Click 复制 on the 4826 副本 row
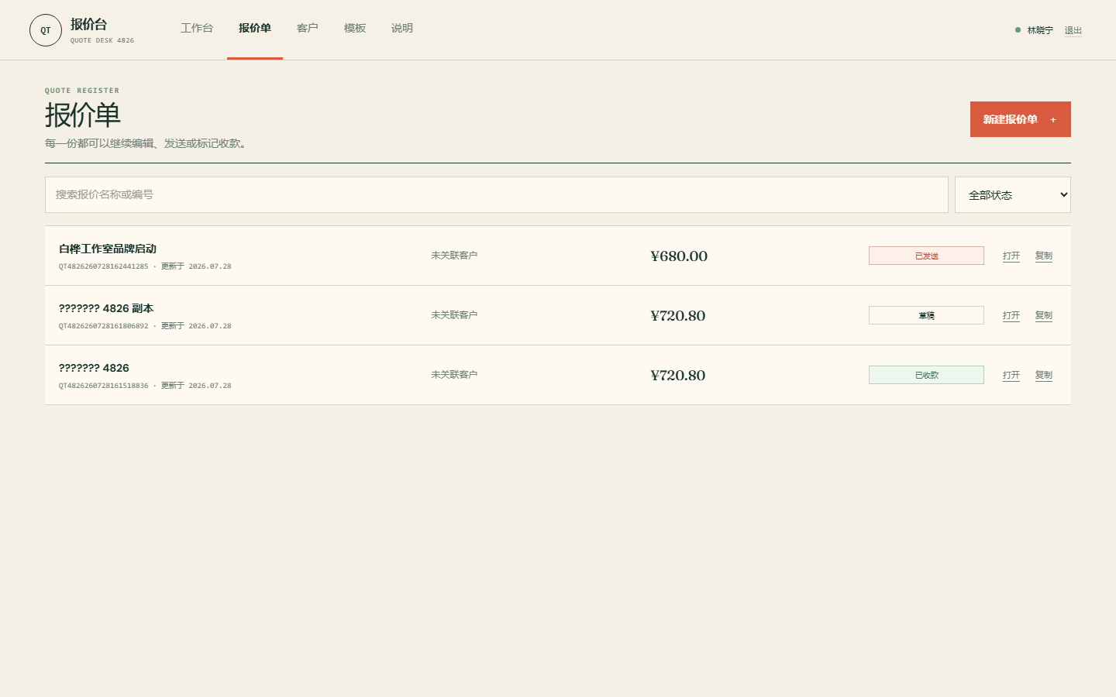The height and width of the screenshot is (697, 1116). (x=1044, y=315)
